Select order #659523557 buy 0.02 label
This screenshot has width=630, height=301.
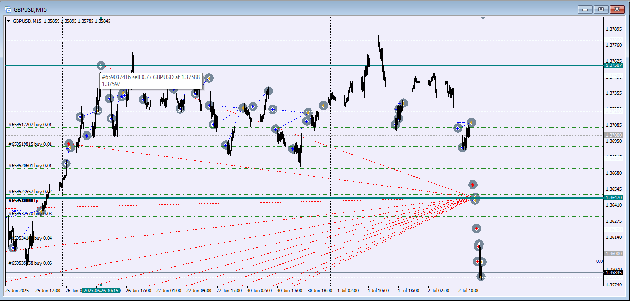click(30, 192)
